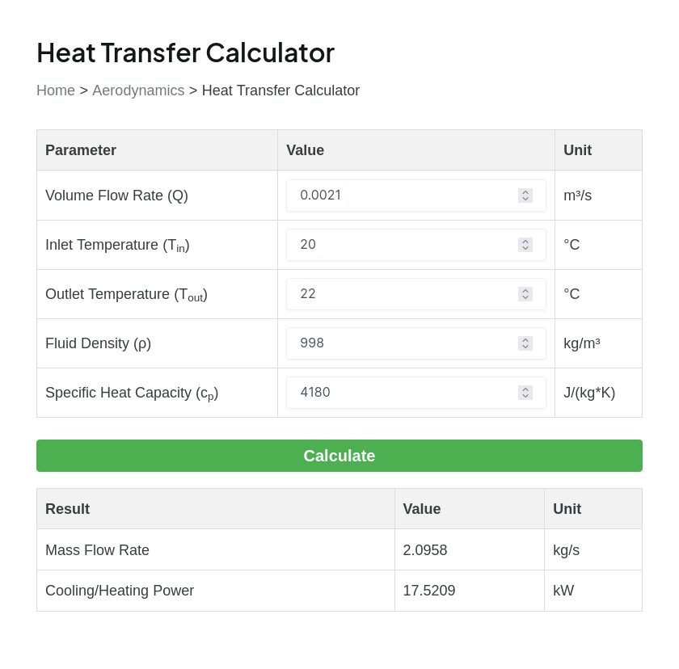679x669 pixels.
Task: Click the Cooling/Heating Power result cell
Action: (429, 591)
